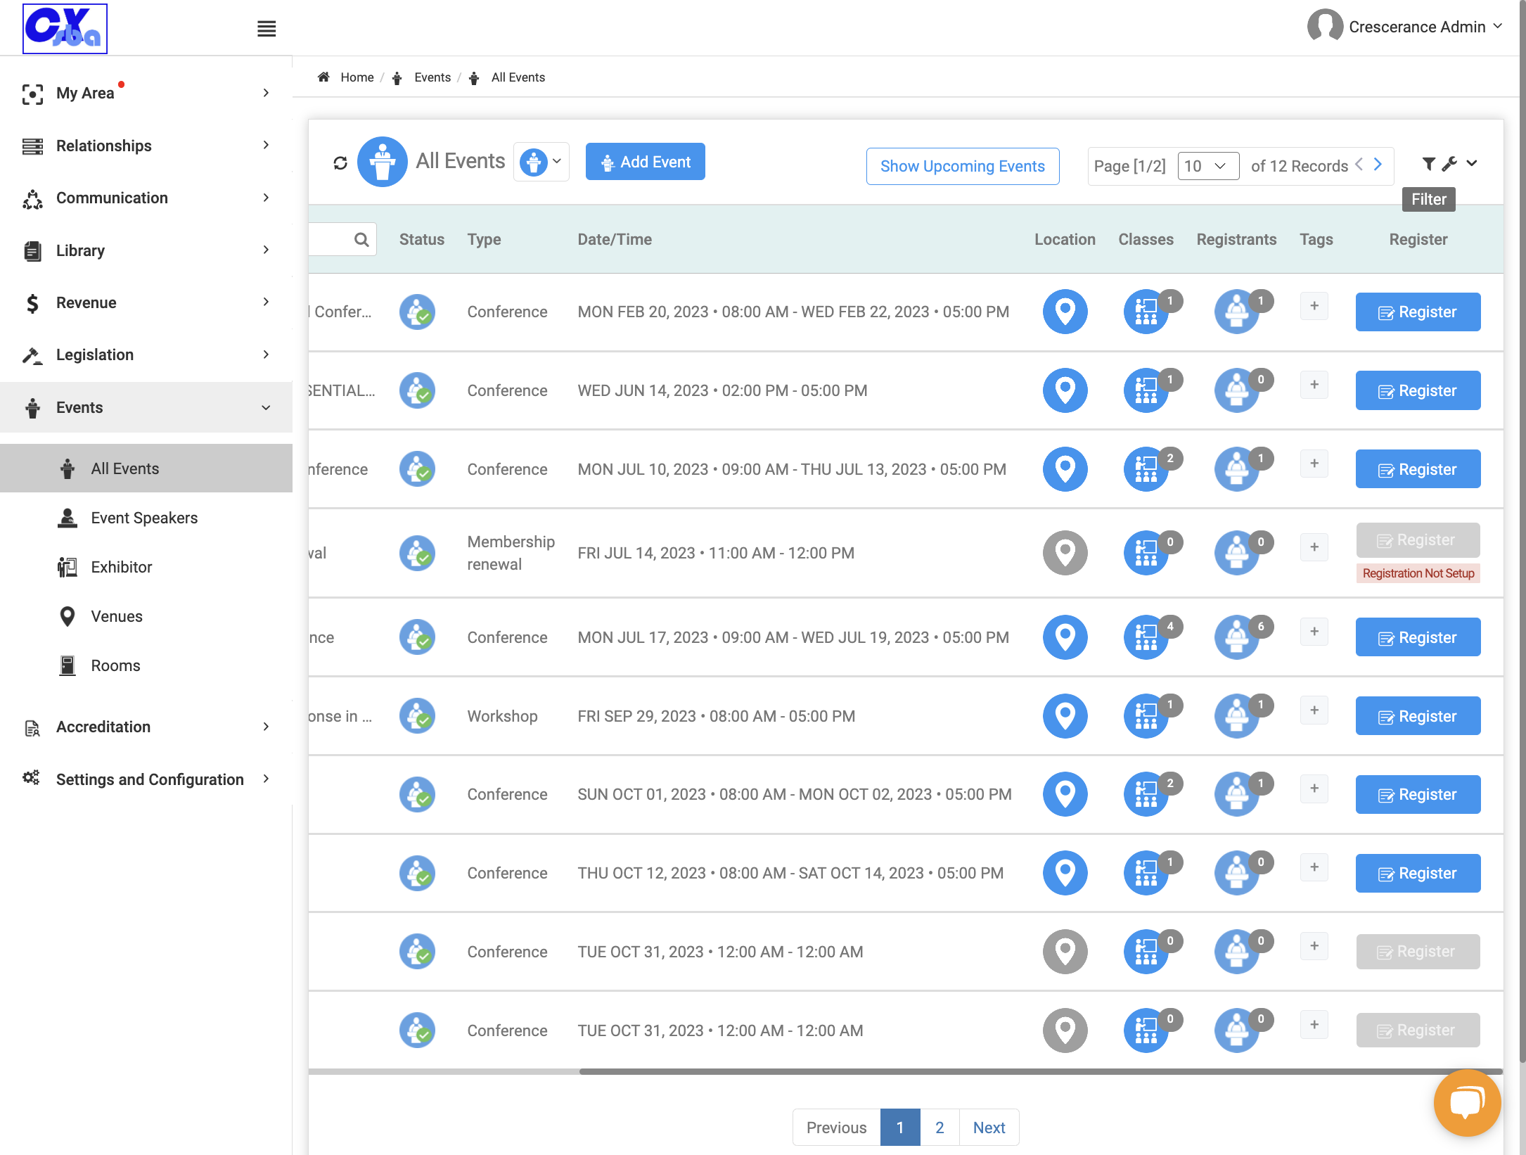Expand Settings and Configuration menu
Screen dimensions: 1526x1155
[x=146, y=779]
